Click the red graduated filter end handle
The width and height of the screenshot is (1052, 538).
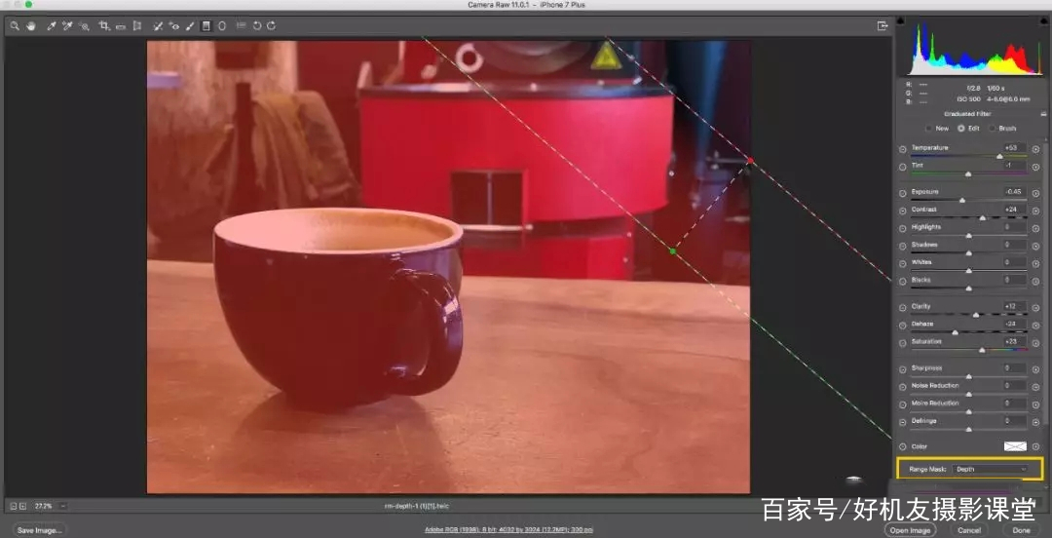tap(750, 160)
